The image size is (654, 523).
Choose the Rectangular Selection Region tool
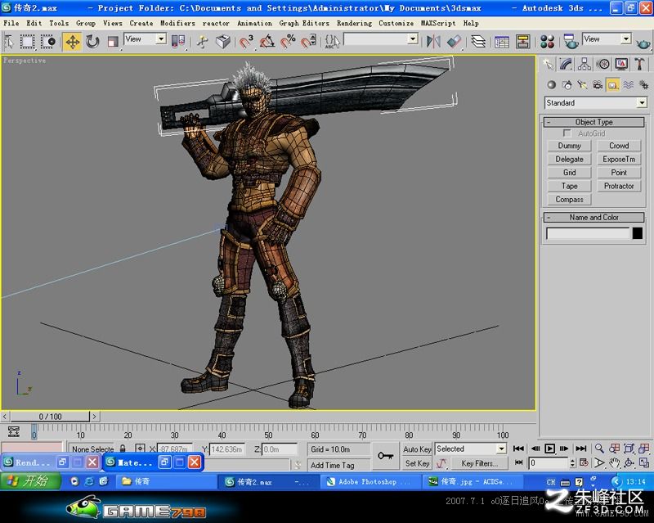point(28,42)
